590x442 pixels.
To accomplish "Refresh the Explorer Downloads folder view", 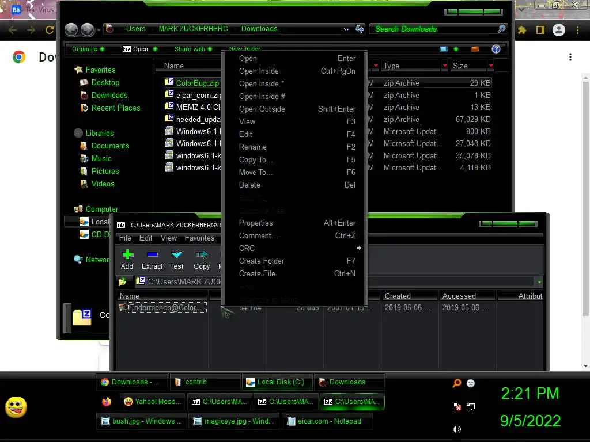I will click(360, 29).
